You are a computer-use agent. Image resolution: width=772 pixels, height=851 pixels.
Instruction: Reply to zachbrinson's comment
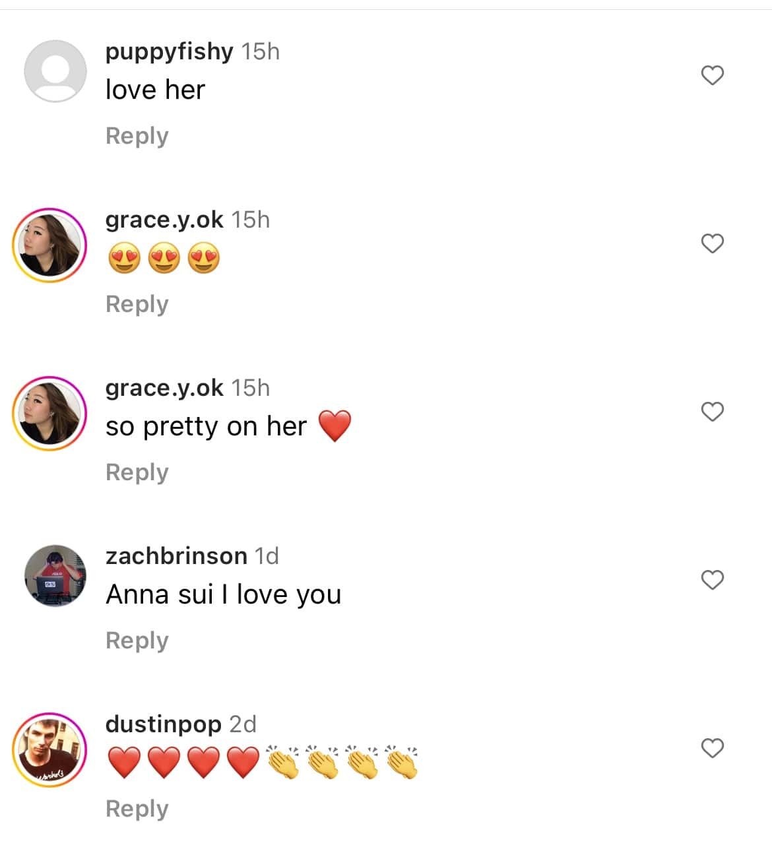coord(137,641)
